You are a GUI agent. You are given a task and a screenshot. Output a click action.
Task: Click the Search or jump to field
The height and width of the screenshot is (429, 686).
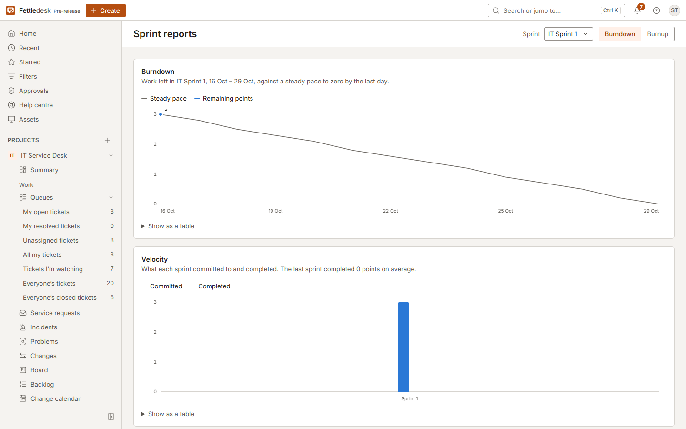coord(556,10)
